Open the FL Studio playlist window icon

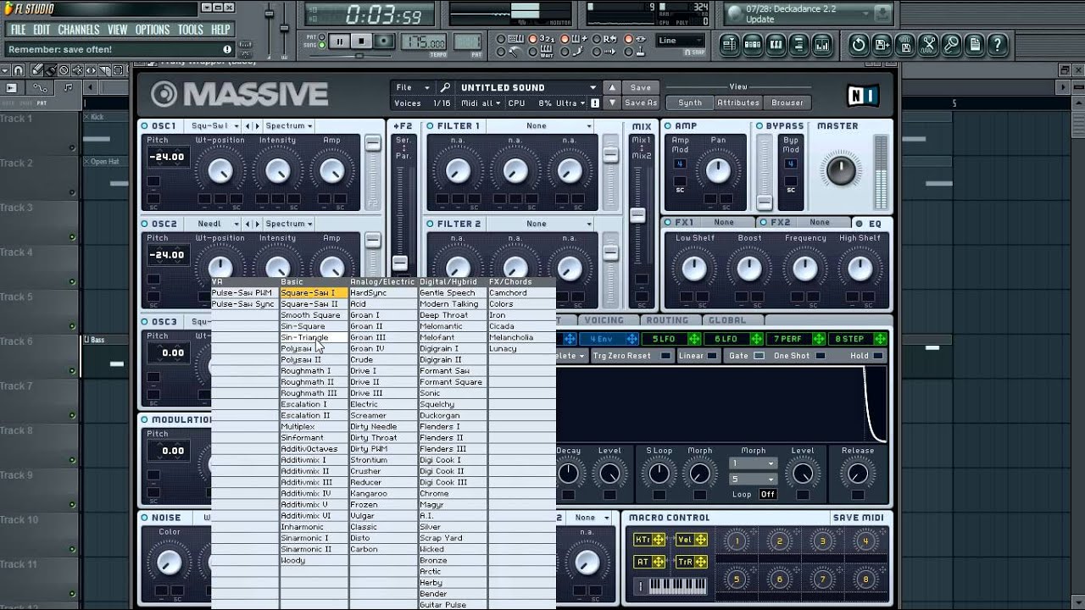tap(729, 45)
